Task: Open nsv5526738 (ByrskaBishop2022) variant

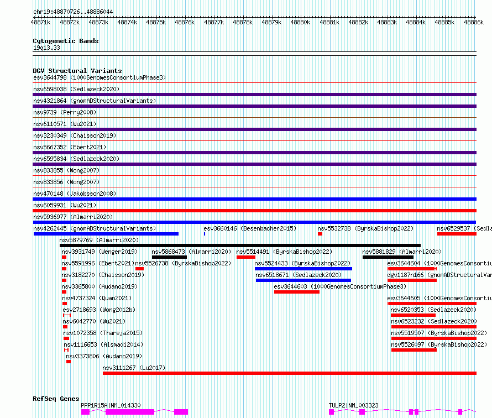Action: (x=183, y=263)
